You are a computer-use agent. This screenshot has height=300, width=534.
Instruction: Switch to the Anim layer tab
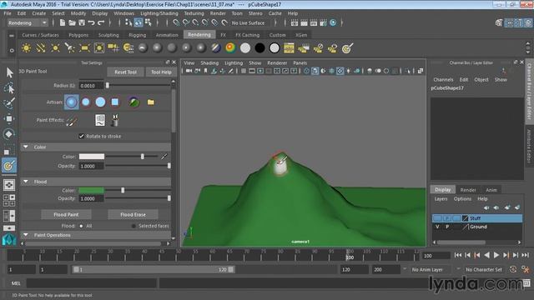[x=491, y=190]
